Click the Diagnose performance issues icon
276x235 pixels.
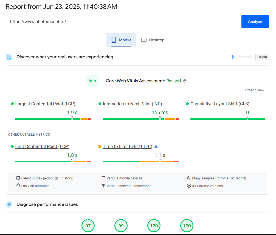click(9, 204)
